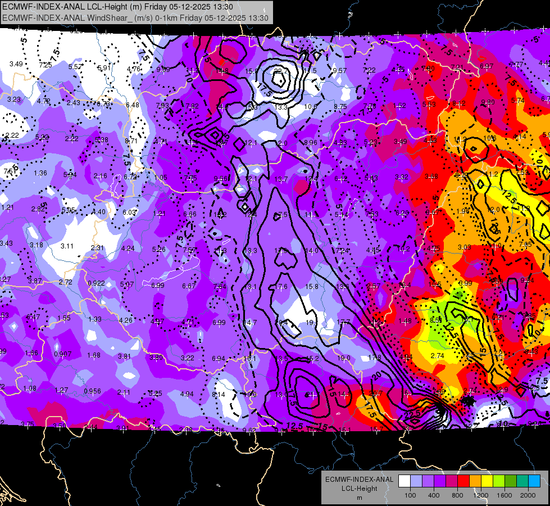Click the 400 label under the legend
This screenshot has height=506, width=550.
[434, 495]
